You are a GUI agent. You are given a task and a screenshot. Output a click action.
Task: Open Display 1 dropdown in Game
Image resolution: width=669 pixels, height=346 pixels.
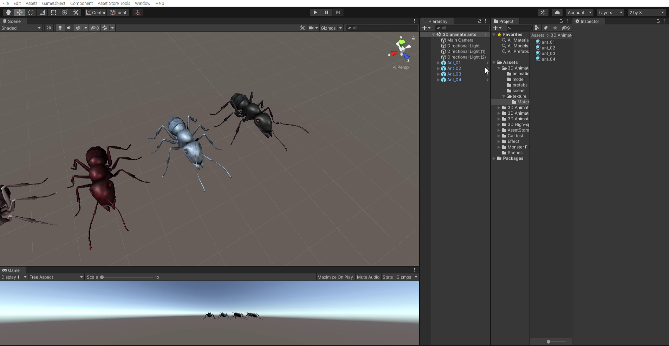tap(14, 277)
